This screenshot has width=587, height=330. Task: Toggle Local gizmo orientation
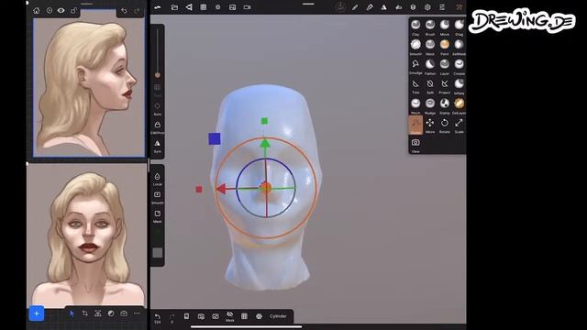pyautogui.click(x=157, y=179)
